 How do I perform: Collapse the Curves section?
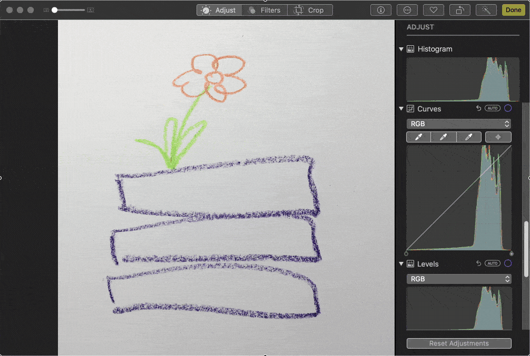point(401,109)
